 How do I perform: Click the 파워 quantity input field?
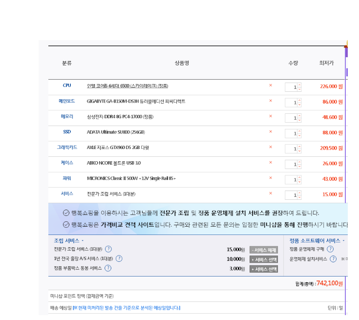[291, 180]
